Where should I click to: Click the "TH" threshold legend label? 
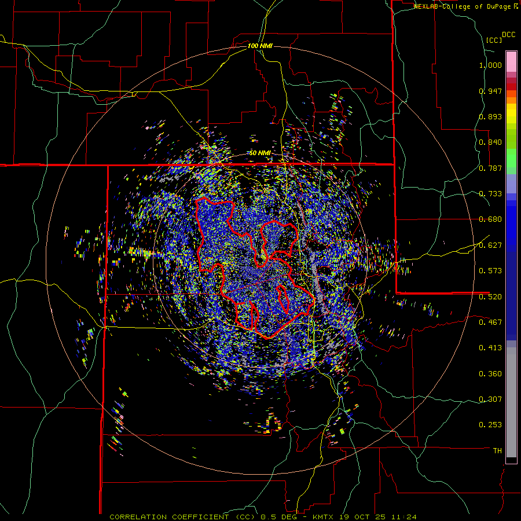pos(497,450)
